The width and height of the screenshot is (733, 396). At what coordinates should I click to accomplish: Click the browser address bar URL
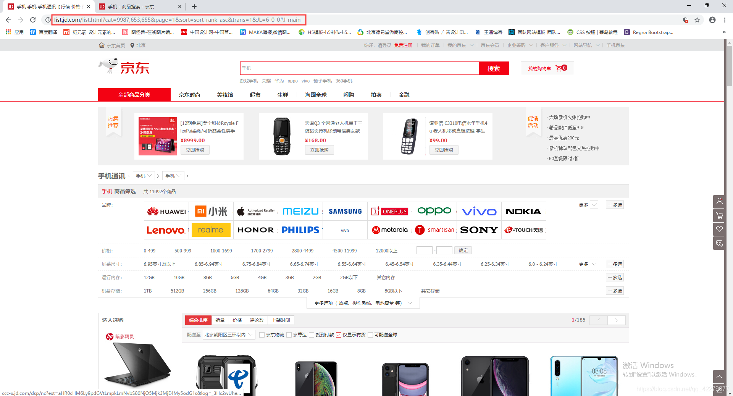(x=177, y=20)
